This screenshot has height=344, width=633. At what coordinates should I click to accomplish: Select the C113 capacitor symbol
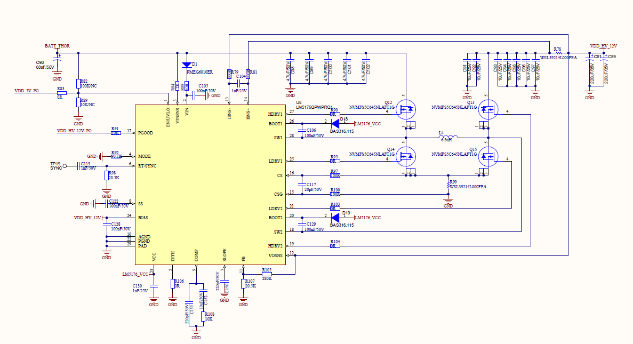click(x=78, y=166)
